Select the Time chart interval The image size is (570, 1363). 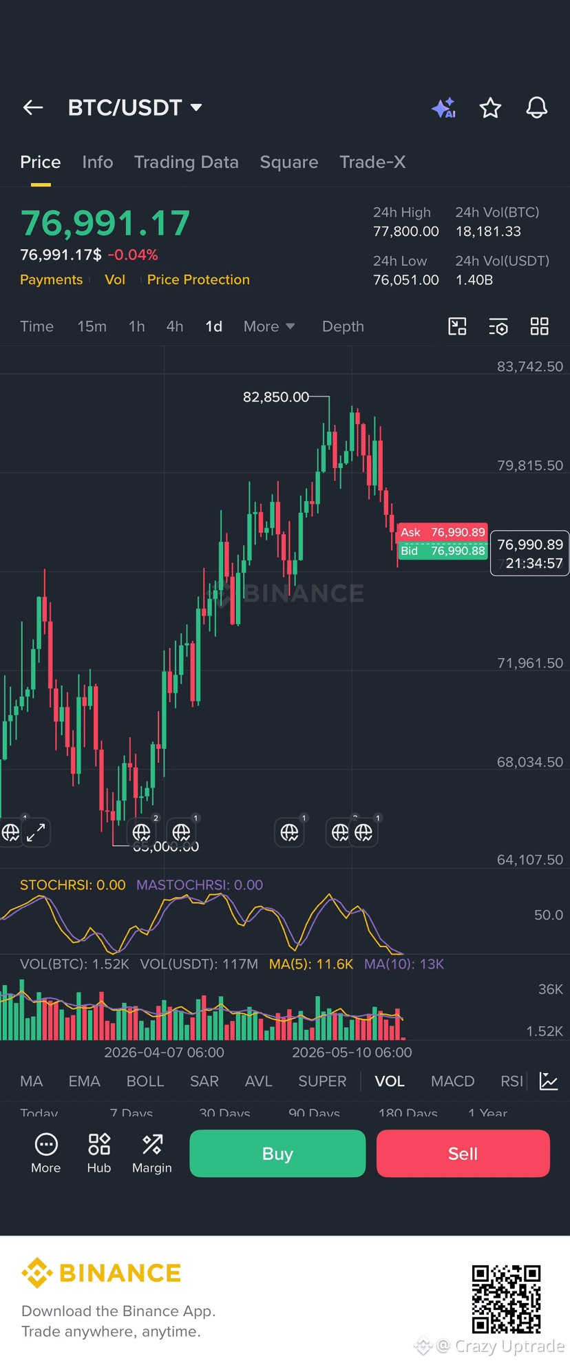tap(37, 326)
